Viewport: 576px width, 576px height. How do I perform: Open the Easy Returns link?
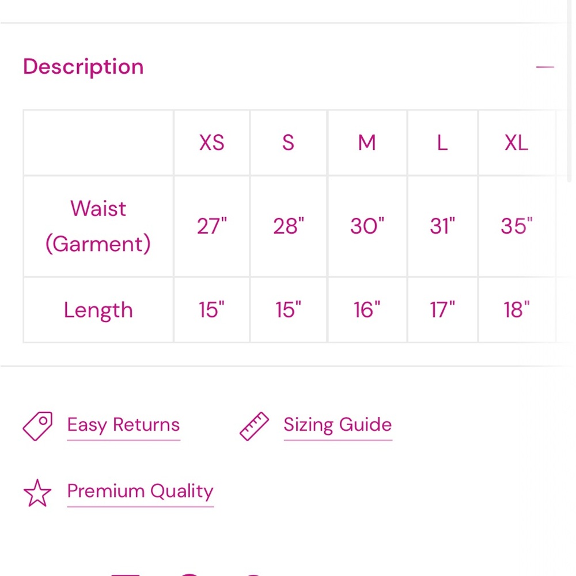coord(123,425)
